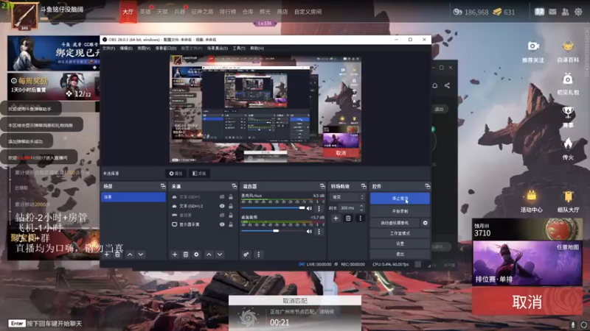Open advanced audio properties gears icon in mixer
The height and width of the screenshot is (331, 590).
pyautogui.click(x=246, y=255)
